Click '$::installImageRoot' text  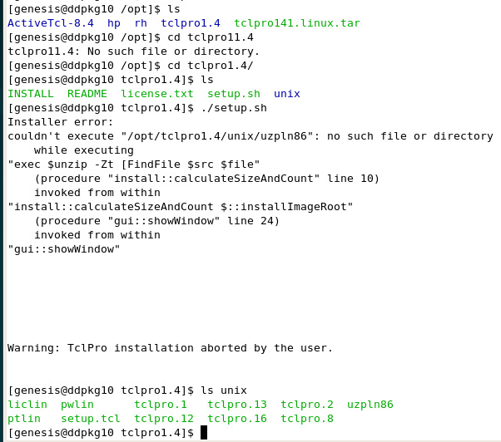point(287,207)
